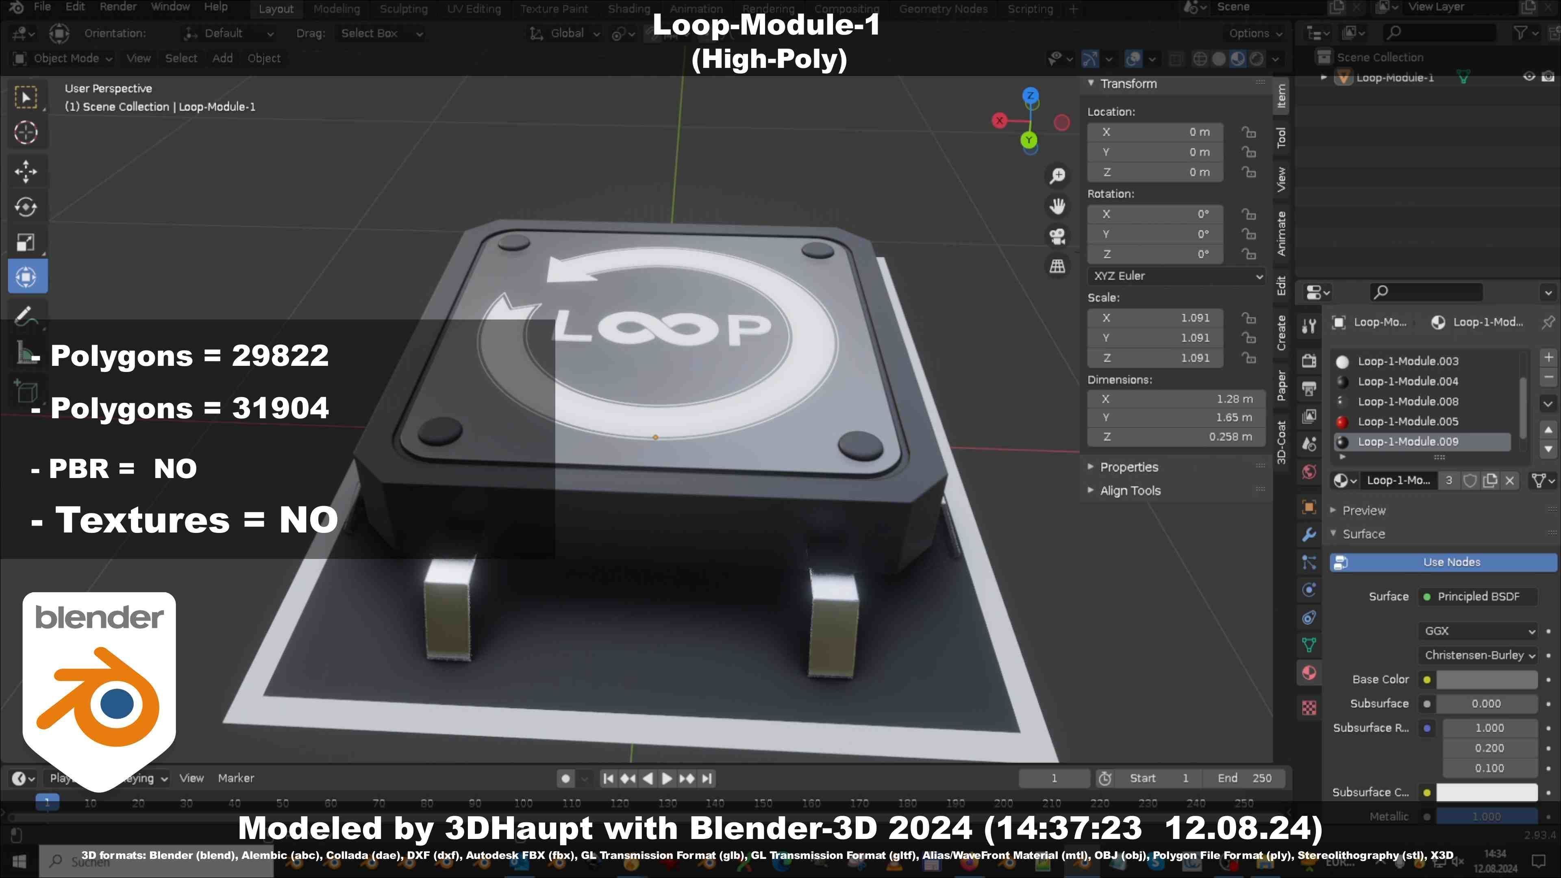Open the Drag Select Box dropdown
Screen dimensions: 1561x878
point(380,33)
